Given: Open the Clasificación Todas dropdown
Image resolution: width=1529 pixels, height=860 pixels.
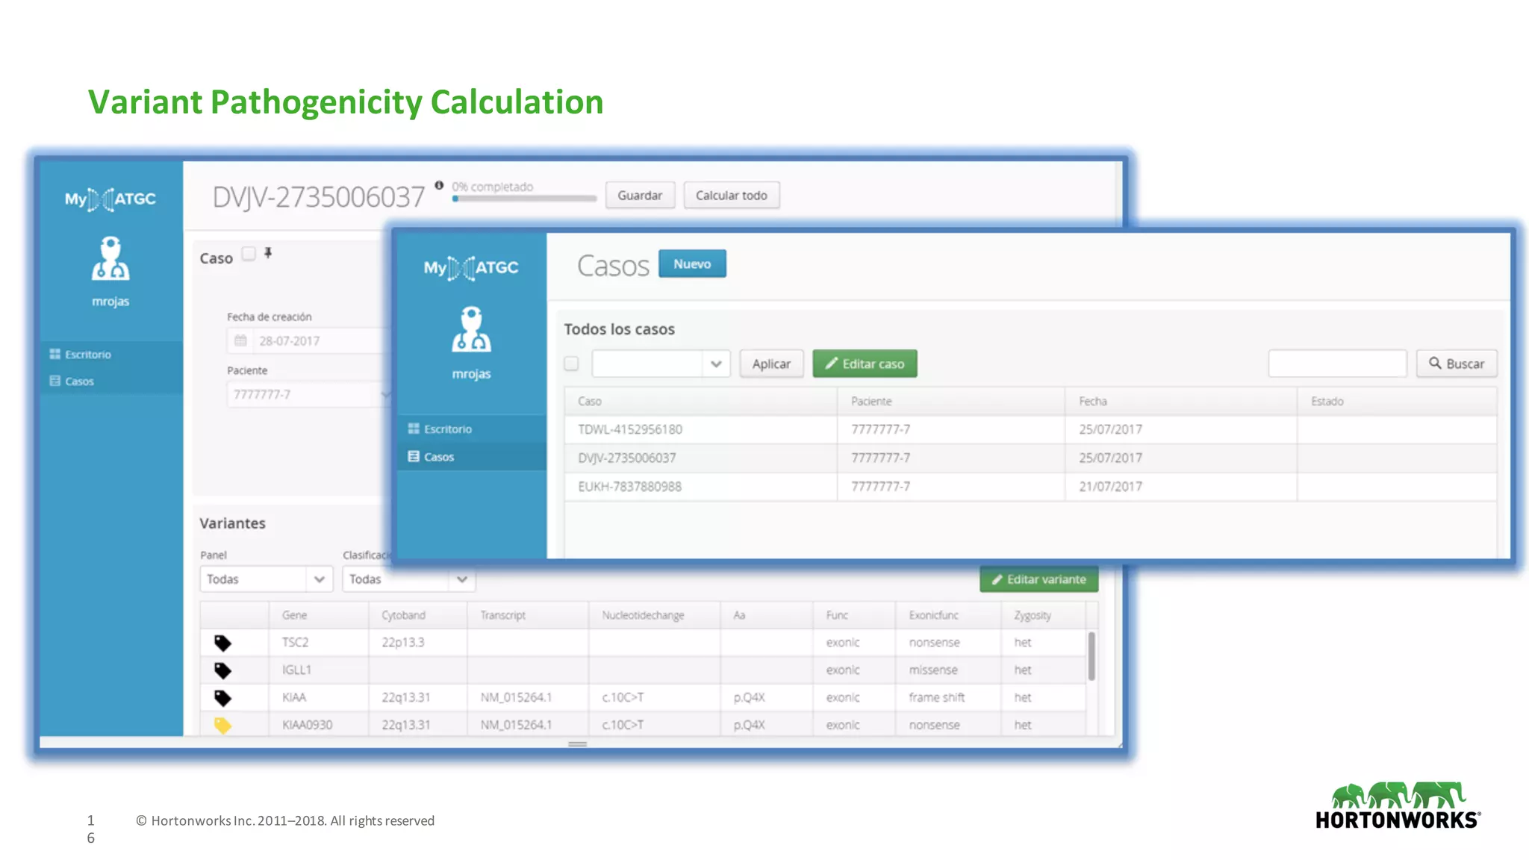Looking at the screenshot, I should click(x=408, y=579).
